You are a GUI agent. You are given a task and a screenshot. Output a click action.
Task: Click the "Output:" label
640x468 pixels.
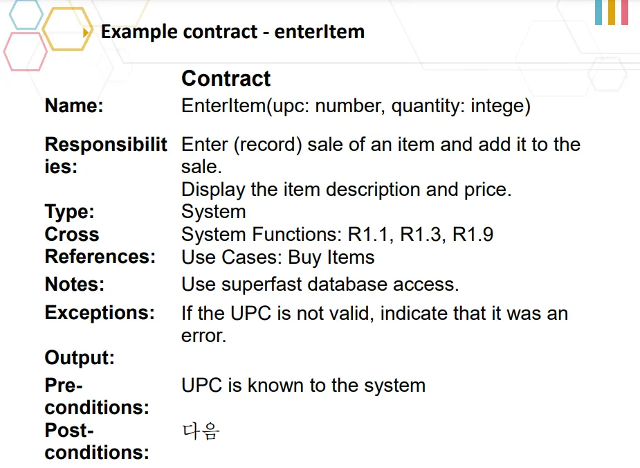click(x=80, y=358)
